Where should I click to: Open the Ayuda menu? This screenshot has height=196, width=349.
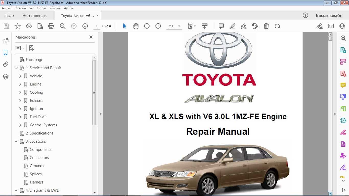pos(68,8)
